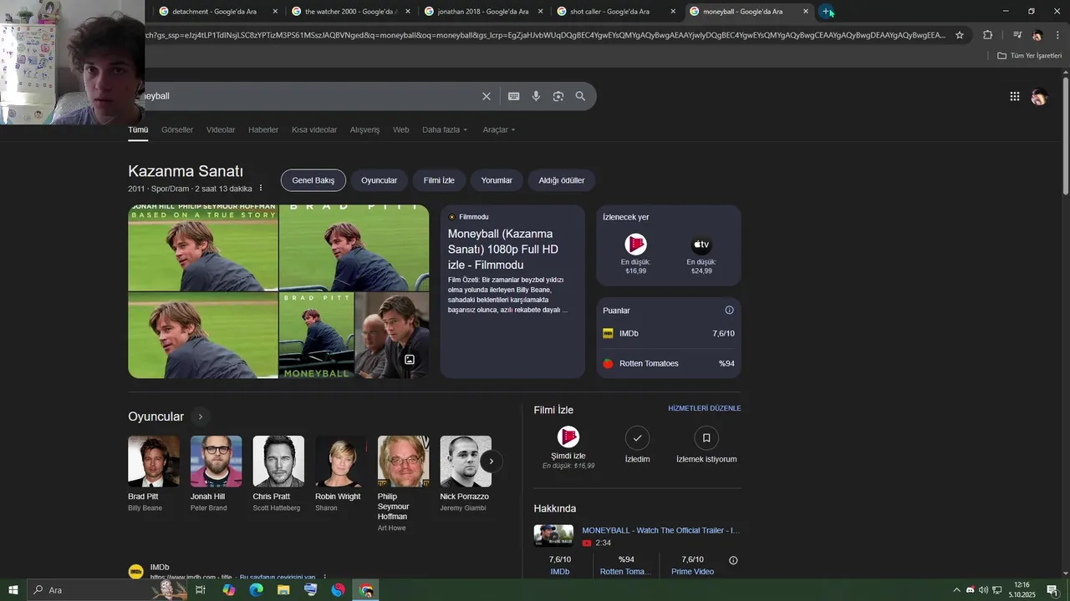The image size is (1070, 601).
Task: Switch to the Kısa videolar tab
Action: (314, 129)
